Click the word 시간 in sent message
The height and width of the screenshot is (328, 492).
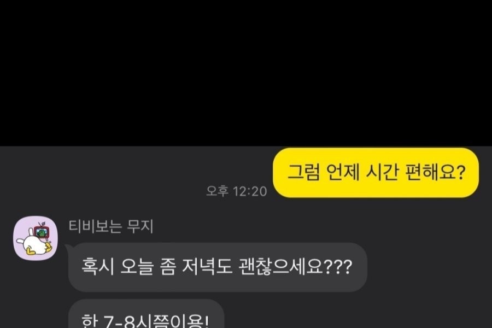click(382, 172)
